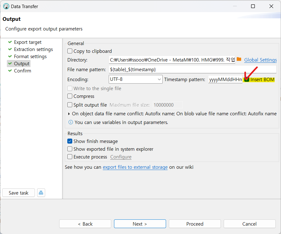Viewport: 281px width, 234px height.
Task: Check Split output file option
Action: pos(70,105)
